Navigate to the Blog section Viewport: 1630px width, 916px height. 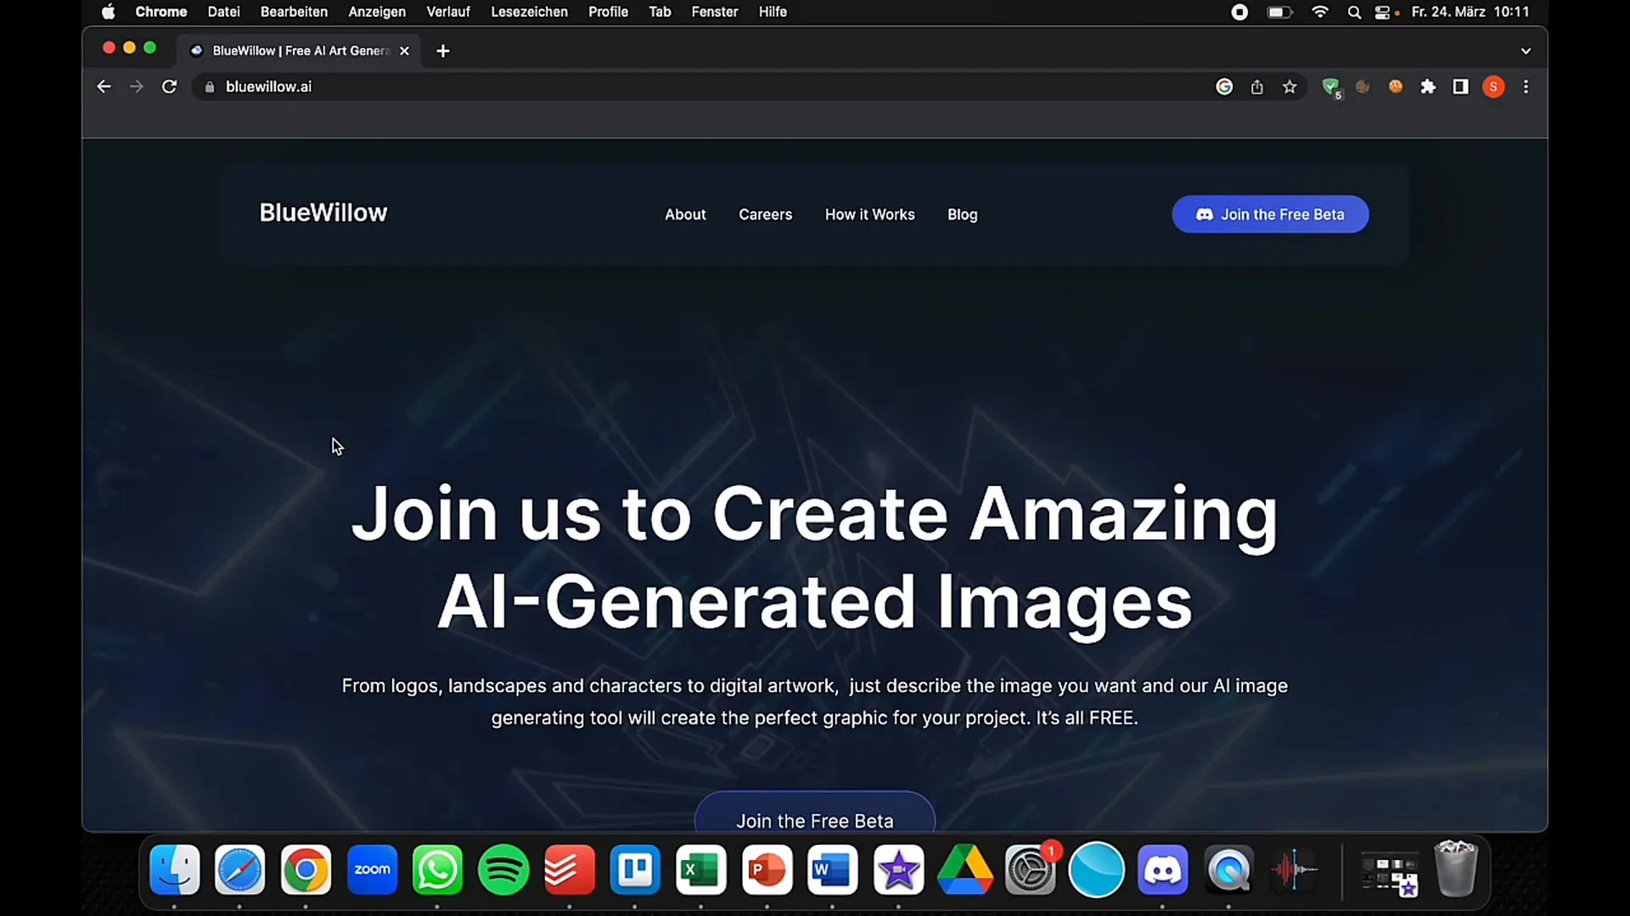pos(963,214)
